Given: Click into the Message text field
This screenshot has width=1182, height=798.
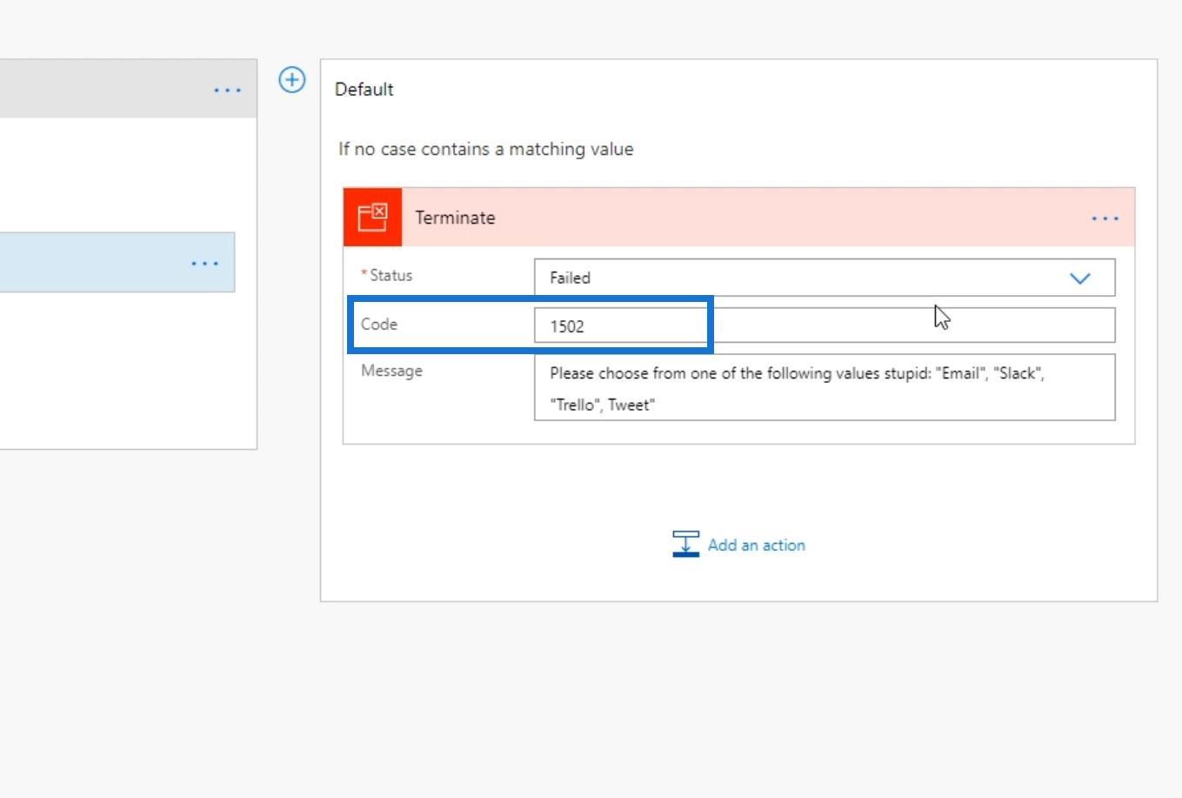Looking at the screenshot, I should 825,388.
